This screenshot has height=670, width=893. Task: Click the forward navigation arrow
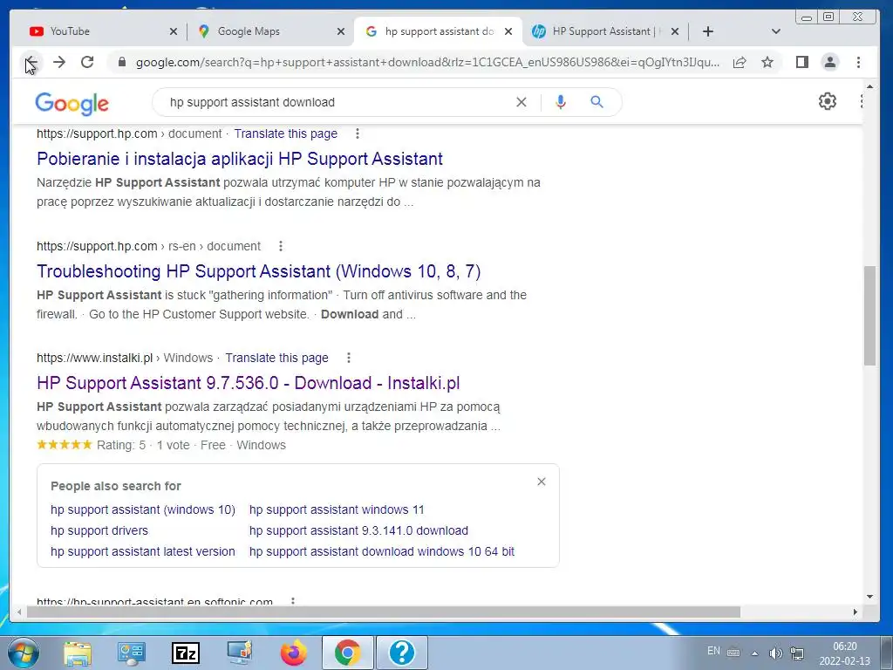59,62
